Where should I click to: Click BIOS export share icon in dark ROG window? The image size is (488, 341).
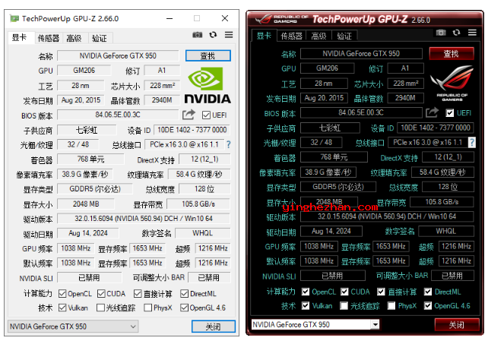click(432, 112)
